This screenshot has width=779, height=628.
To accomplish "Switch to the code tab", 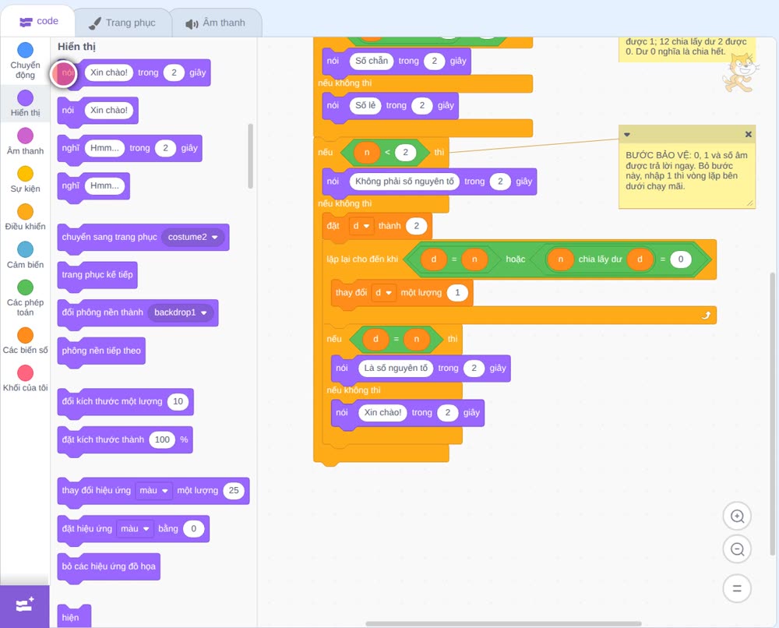I will (x=38, y=21).
